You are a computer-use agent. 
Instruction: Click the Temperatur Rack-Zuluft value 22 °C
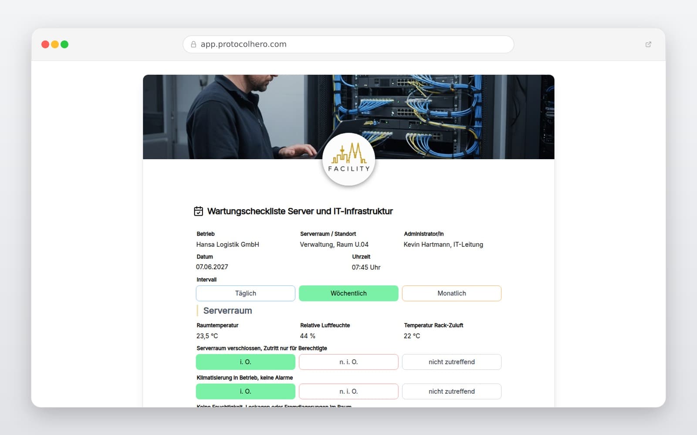pos(412,336)
